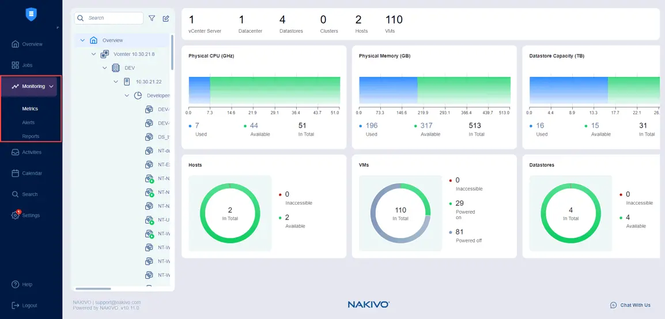The image size is (665, 319).
Task: Click the VMs donut chart
Action: click(x=400, y=213)
